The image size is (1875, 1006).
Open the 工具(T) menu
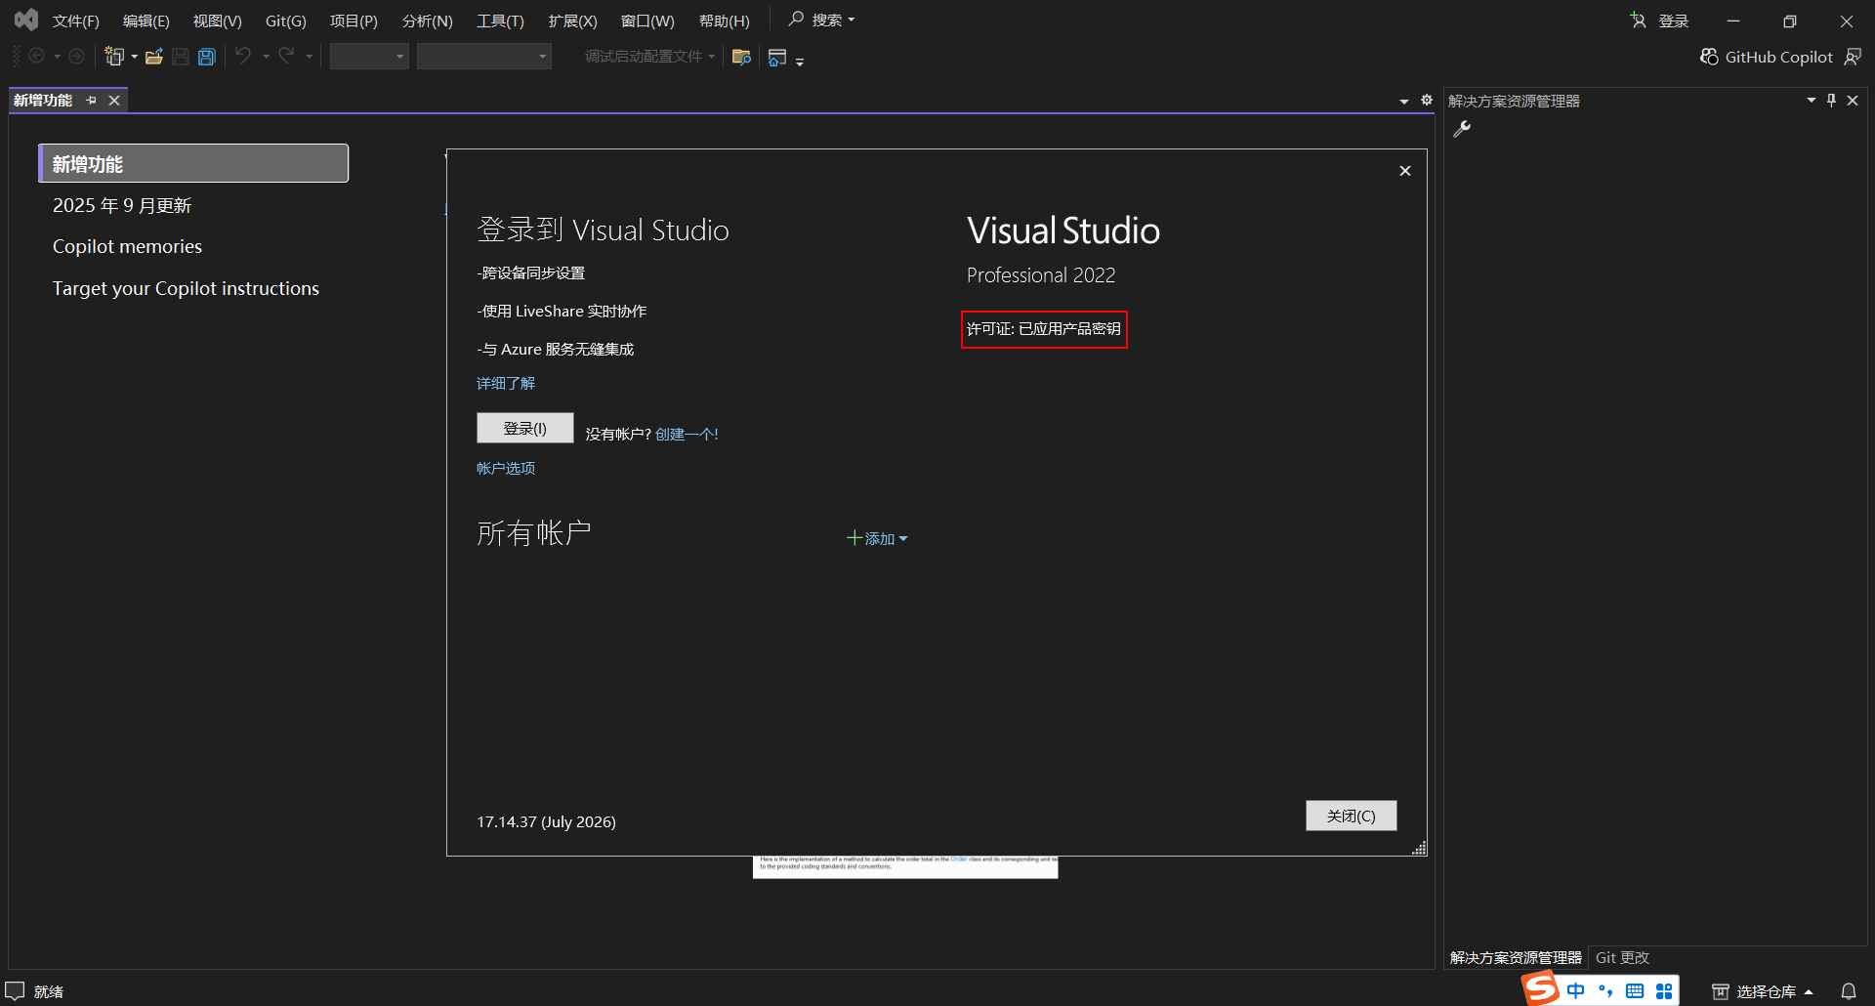(x=501, y=21)
